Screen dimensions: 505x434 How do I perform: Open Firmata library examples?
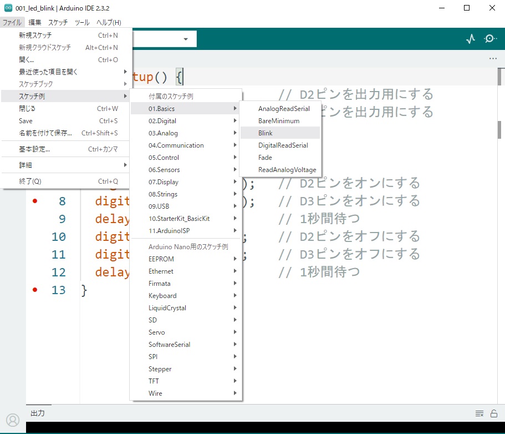click(186, 284)
